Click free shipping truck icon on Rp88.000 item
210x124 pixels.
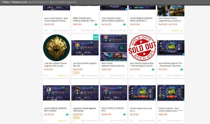pyautogui.click(x=96, y=25)
